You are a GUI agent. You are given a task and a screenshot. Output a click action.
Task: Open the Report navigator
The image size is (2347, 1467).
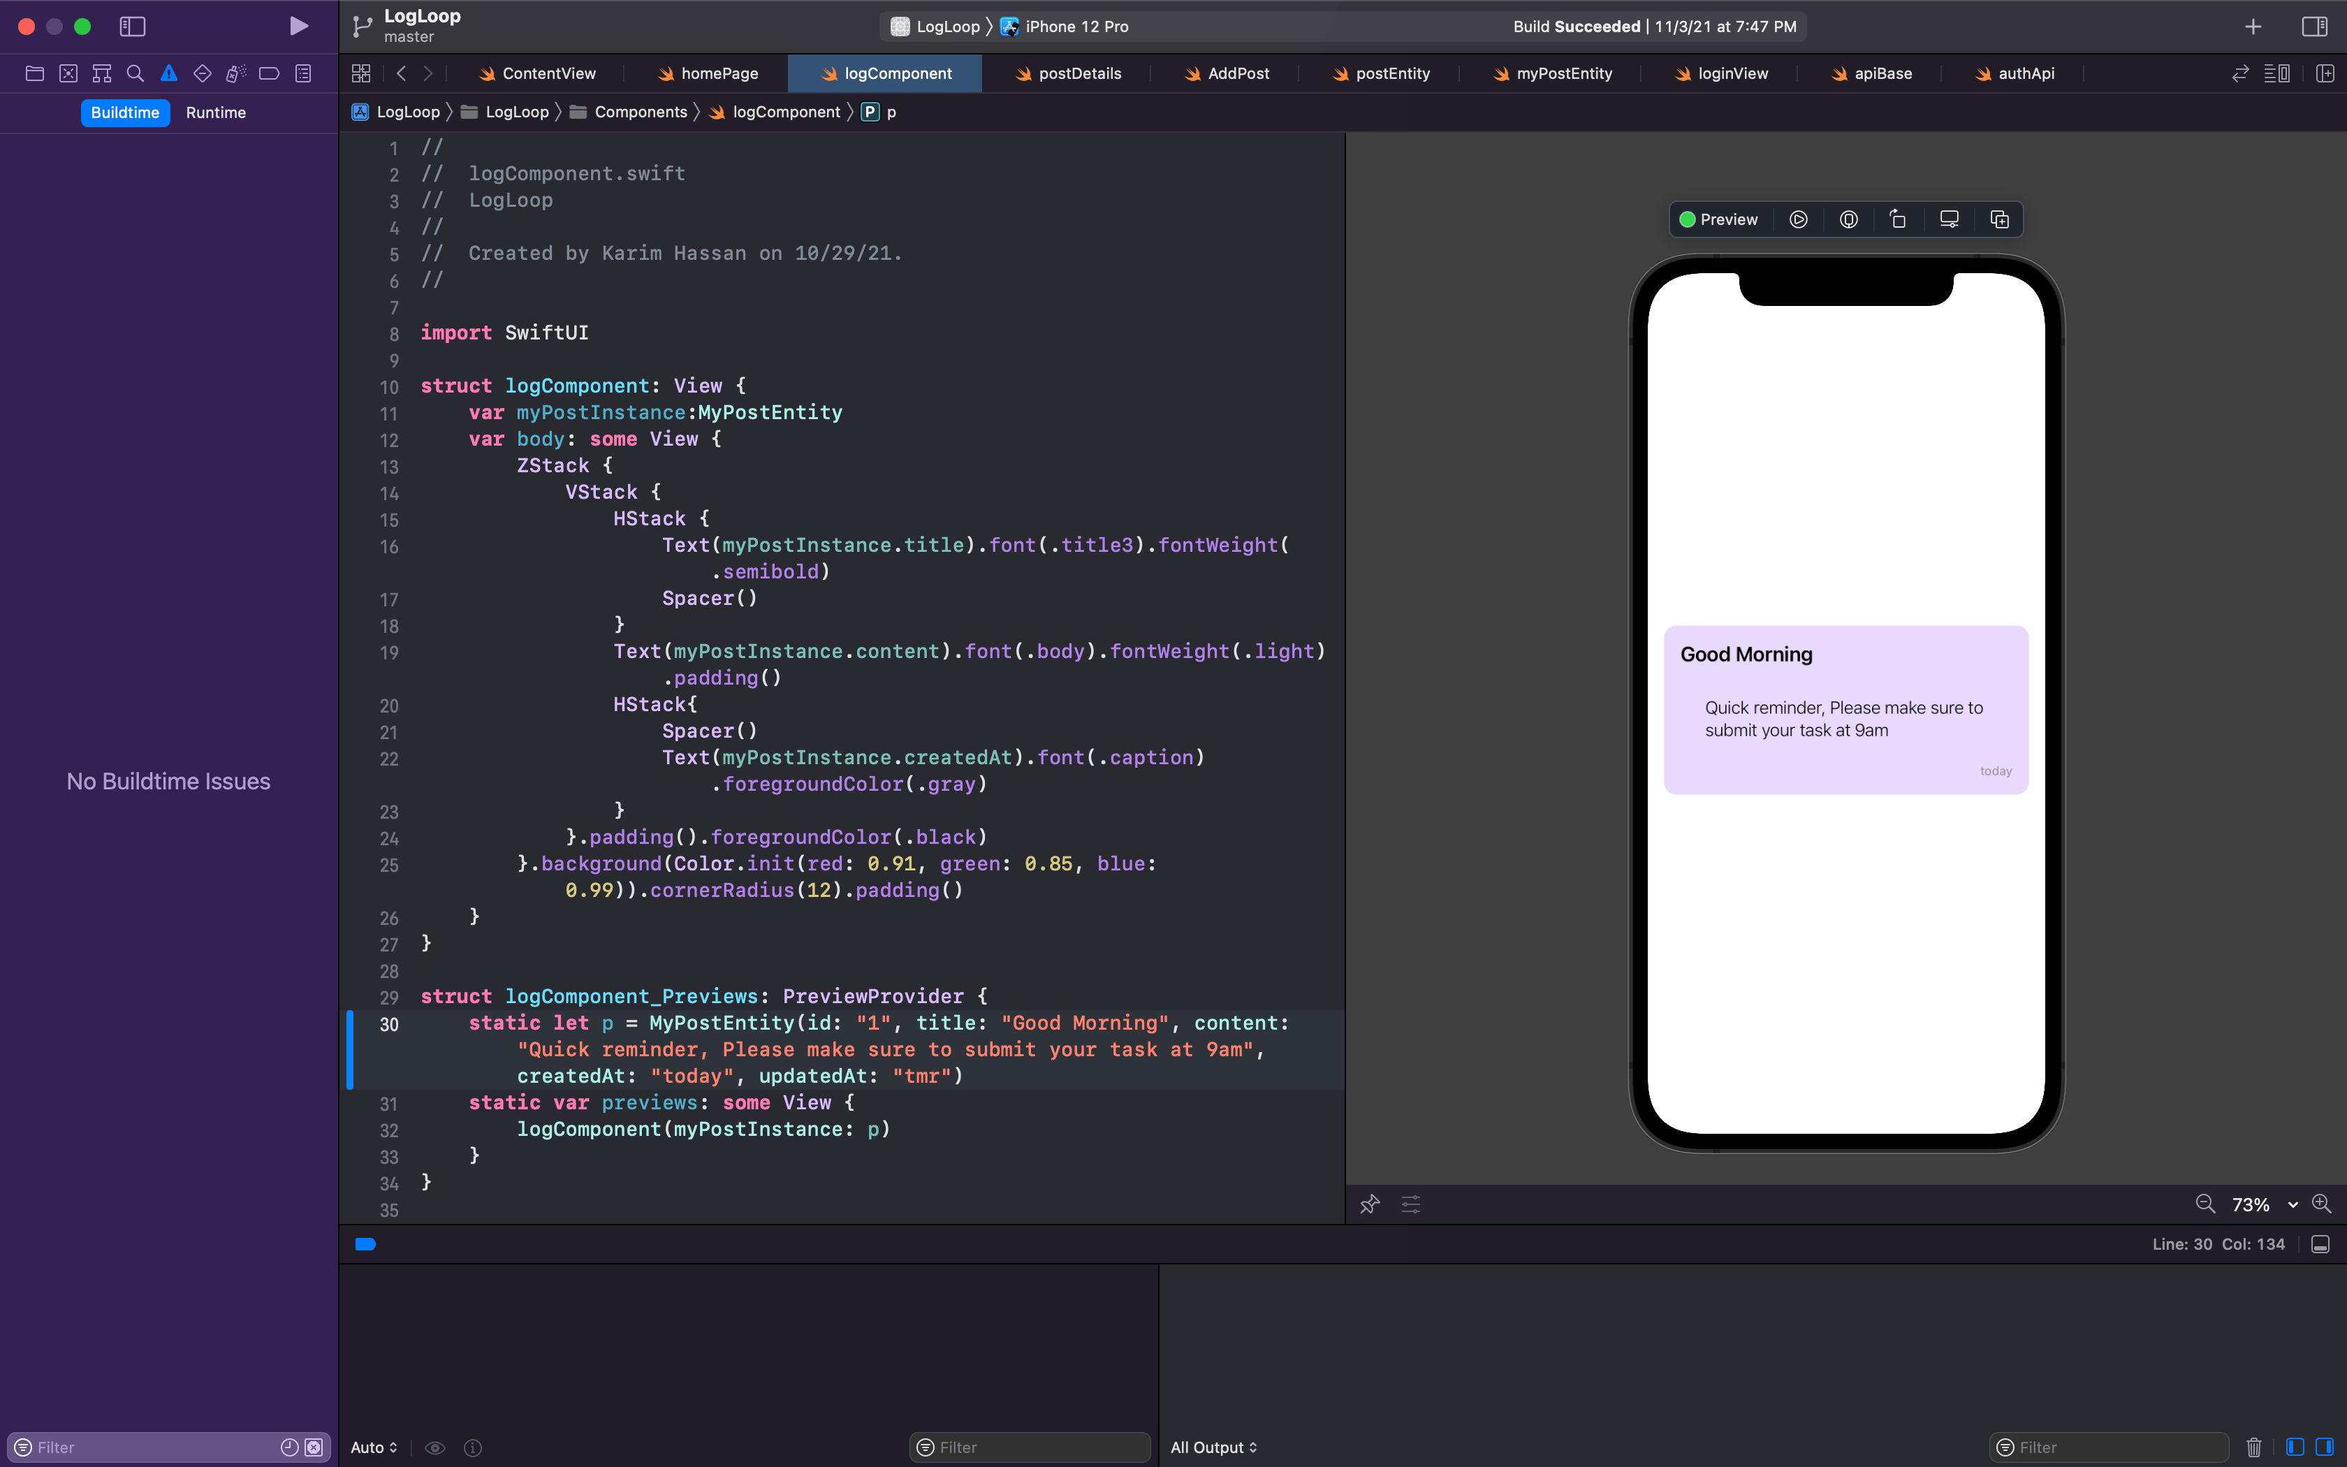pyautogui.click(x=302, y=74)
